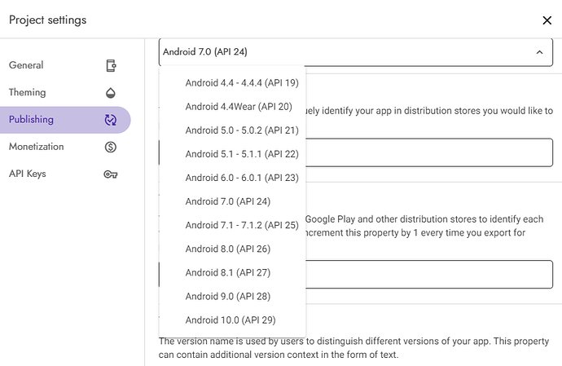
Task: Choose Android 7.0 (API 24) in list
Action: 232,201
